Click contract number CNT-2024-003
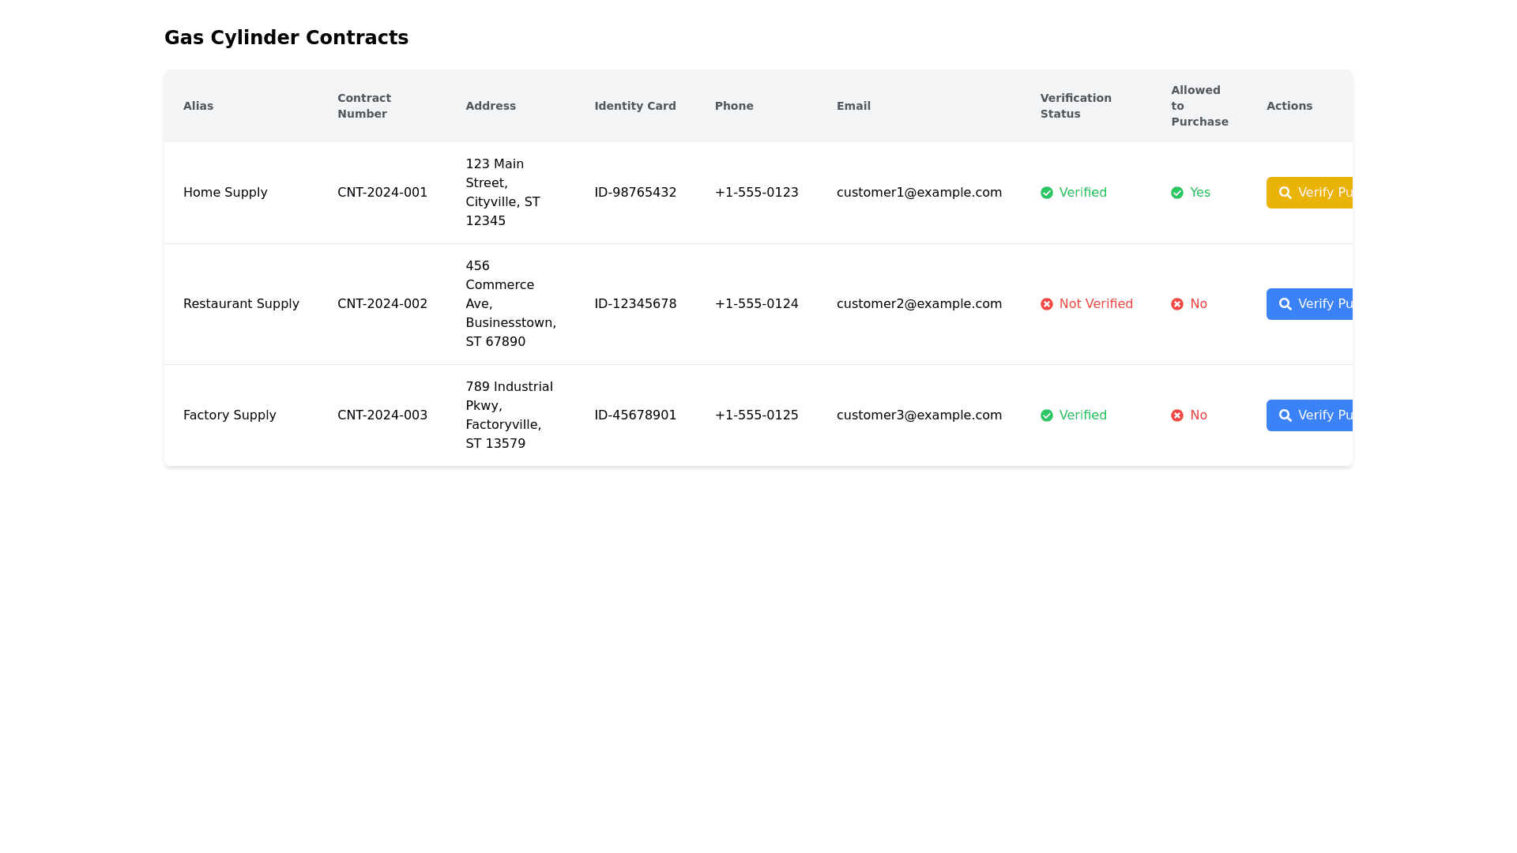 [x=382, y=415]
